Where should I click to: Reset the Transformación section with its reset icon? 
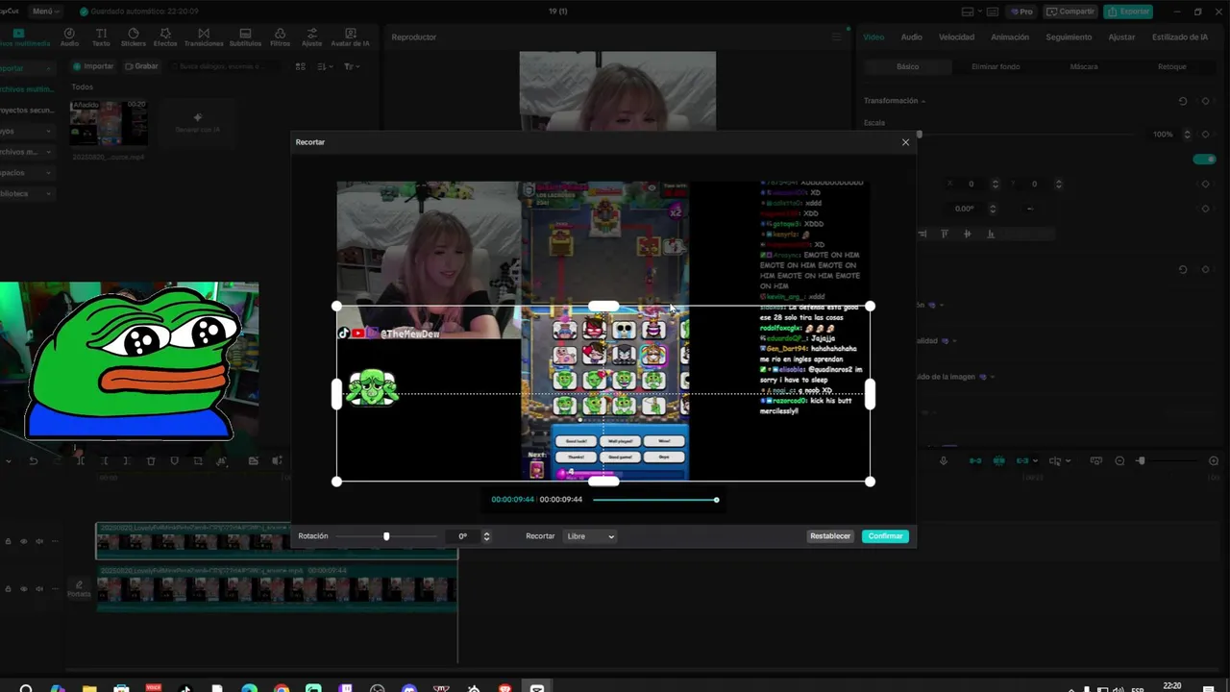[1183, 101]
